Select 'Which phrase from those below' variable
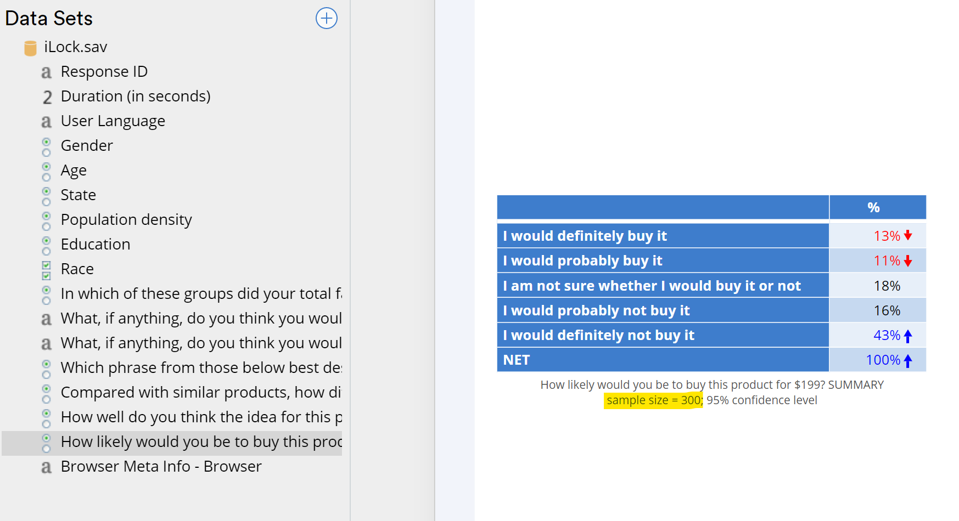 point(201,367)
